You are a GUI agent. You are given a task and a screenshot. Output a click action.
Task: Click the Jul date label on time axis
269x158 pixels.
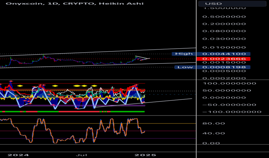pyautogui.click(x=81, y=155)
